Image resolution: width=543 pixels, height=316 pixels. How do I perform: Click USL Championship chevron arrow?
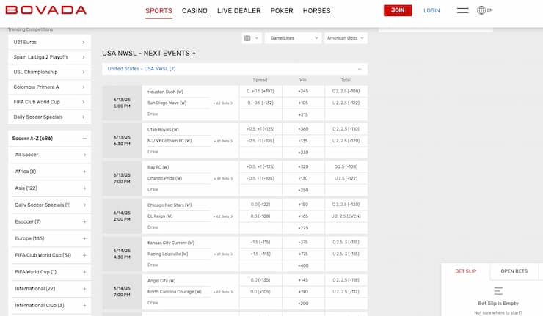pos(84,72)
